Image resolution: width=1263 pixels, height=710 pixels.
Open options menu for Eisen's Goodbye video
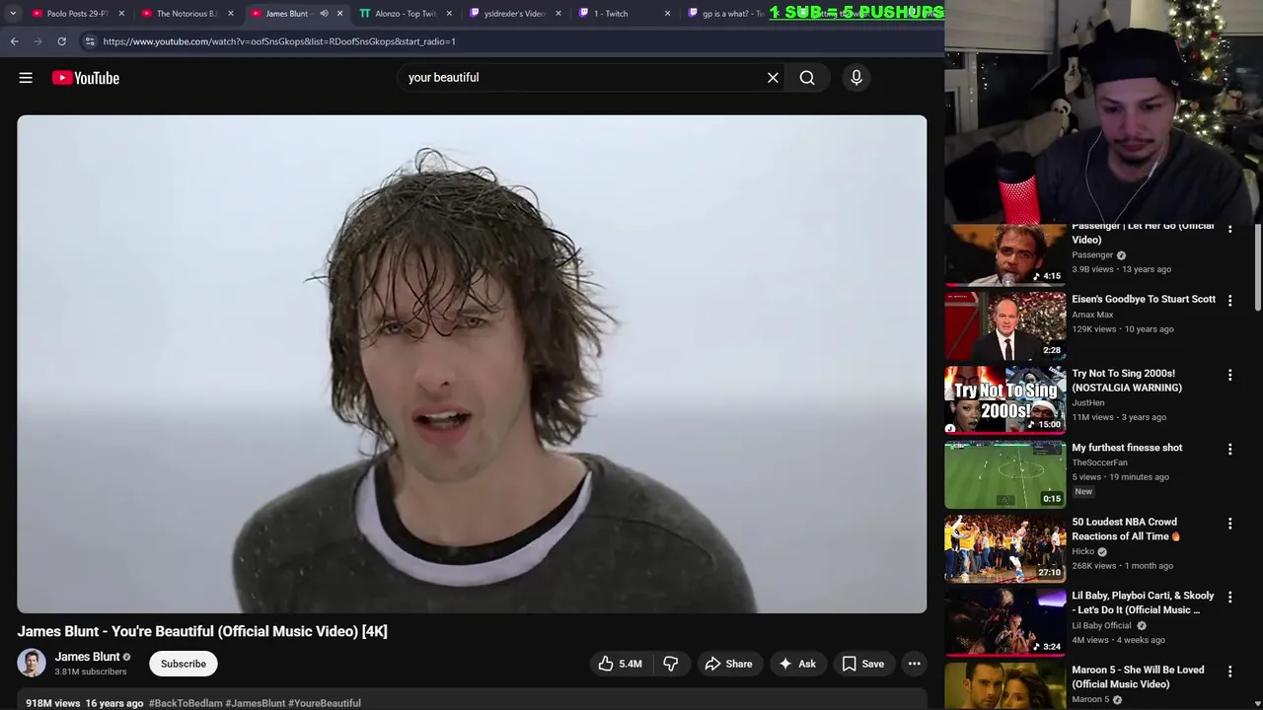point(1229,301)
